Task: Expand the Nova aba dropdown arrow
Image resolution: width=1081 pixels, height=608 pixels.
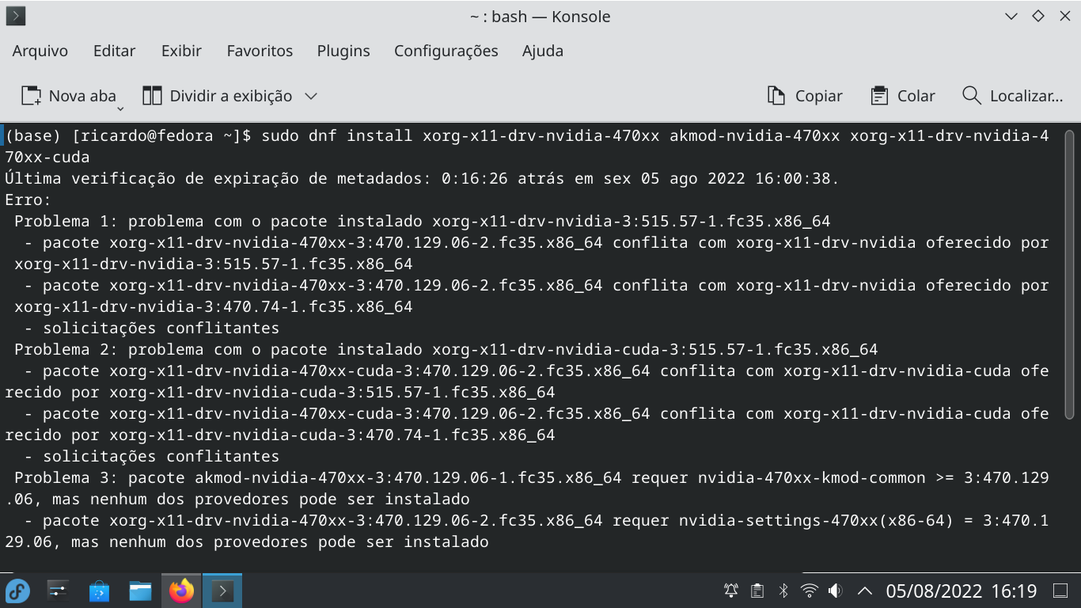Action: pyautogui.click(x=120, y=108)
